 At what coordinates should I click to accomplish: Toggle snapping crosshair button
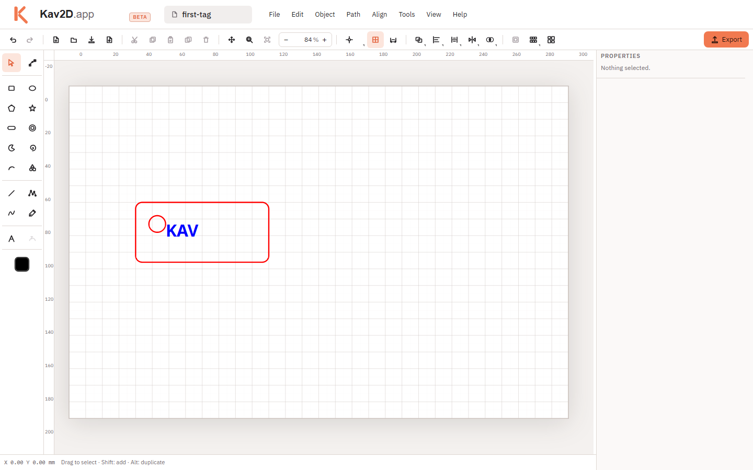coord(350,40)
